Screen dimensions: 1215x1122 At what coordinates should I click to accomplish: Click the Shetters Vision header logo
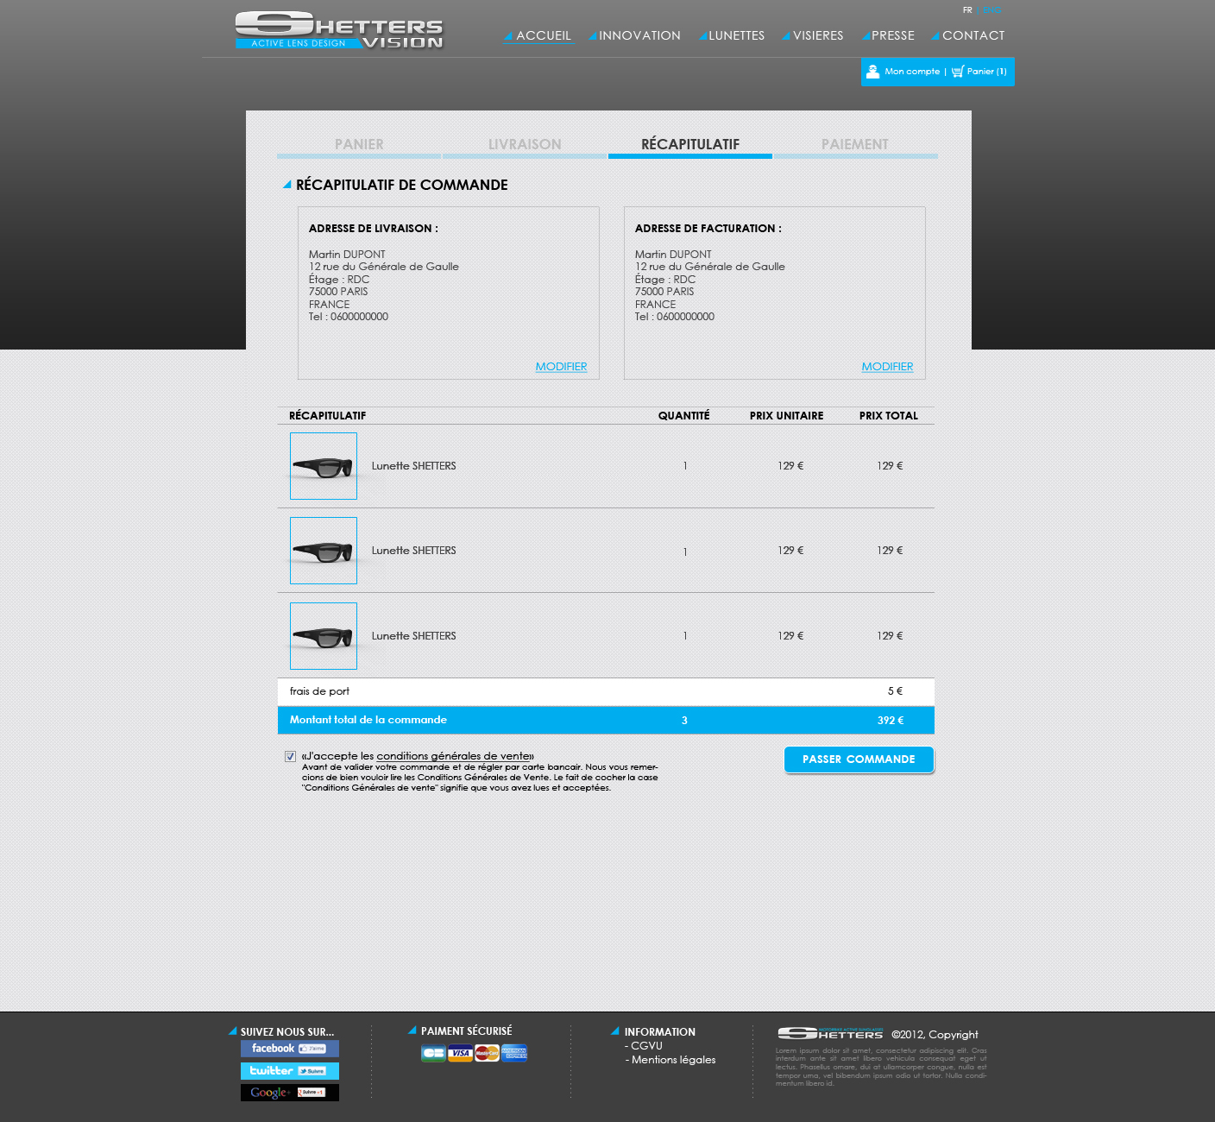[x=339, y=30]
